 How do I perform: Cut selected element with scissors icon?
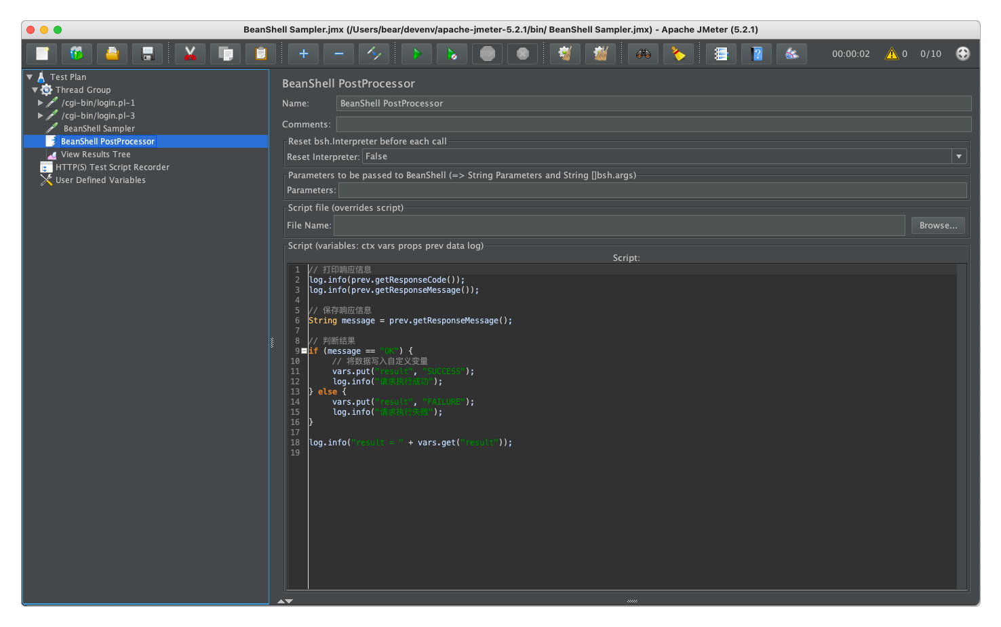(191, 54)
